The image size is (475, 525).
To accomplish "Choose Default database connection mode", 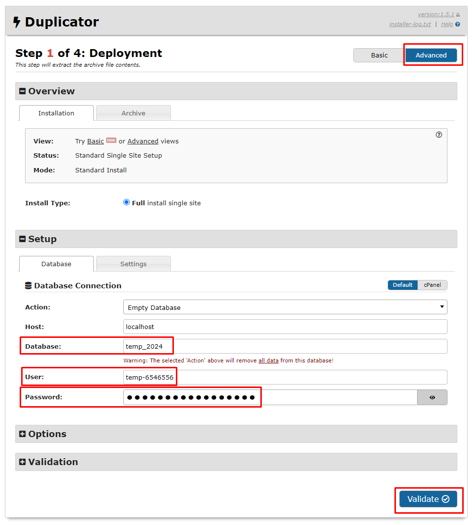I will tap(403, 285).
